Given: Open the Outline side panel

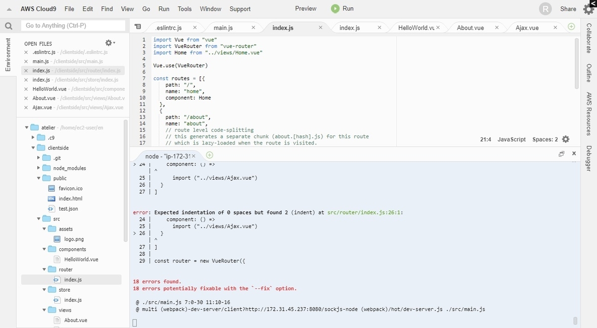Looking at the screenshot, I should click(589, 73).
